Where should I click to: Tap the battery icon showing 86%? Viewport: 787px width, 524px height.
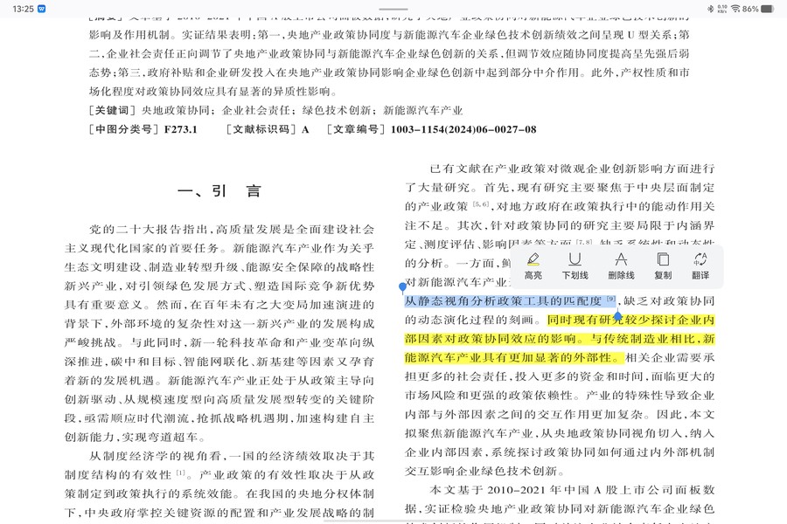click(x=767, y=9)
